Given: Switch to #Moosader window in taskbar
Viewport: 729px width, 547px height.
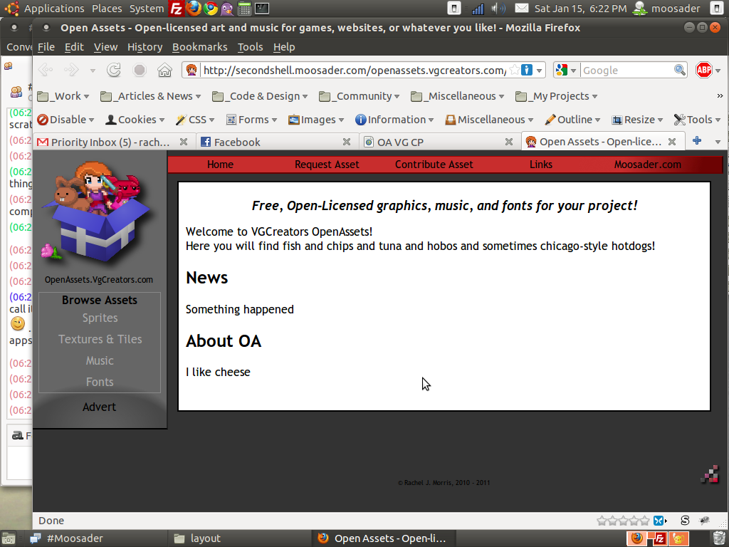Looking at the screenshot, I should click(75, 538).
